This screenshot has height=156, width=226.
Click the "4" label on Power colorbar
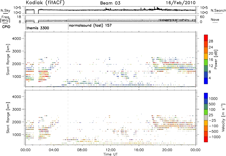tap(210, 78)
